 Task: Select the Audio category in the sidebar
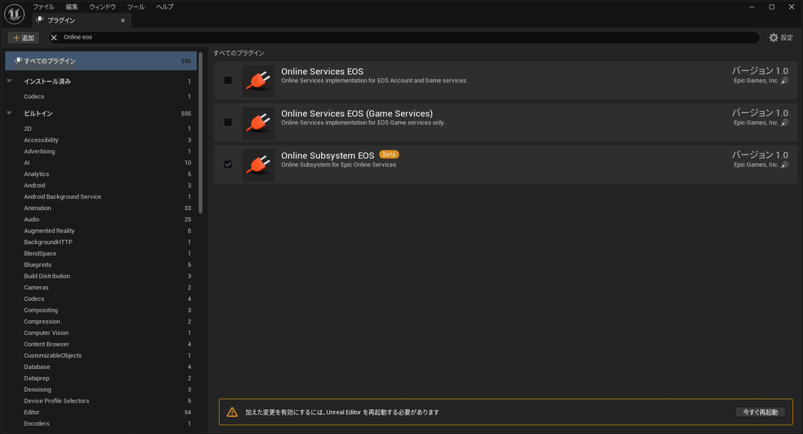[x=31, y=219]
